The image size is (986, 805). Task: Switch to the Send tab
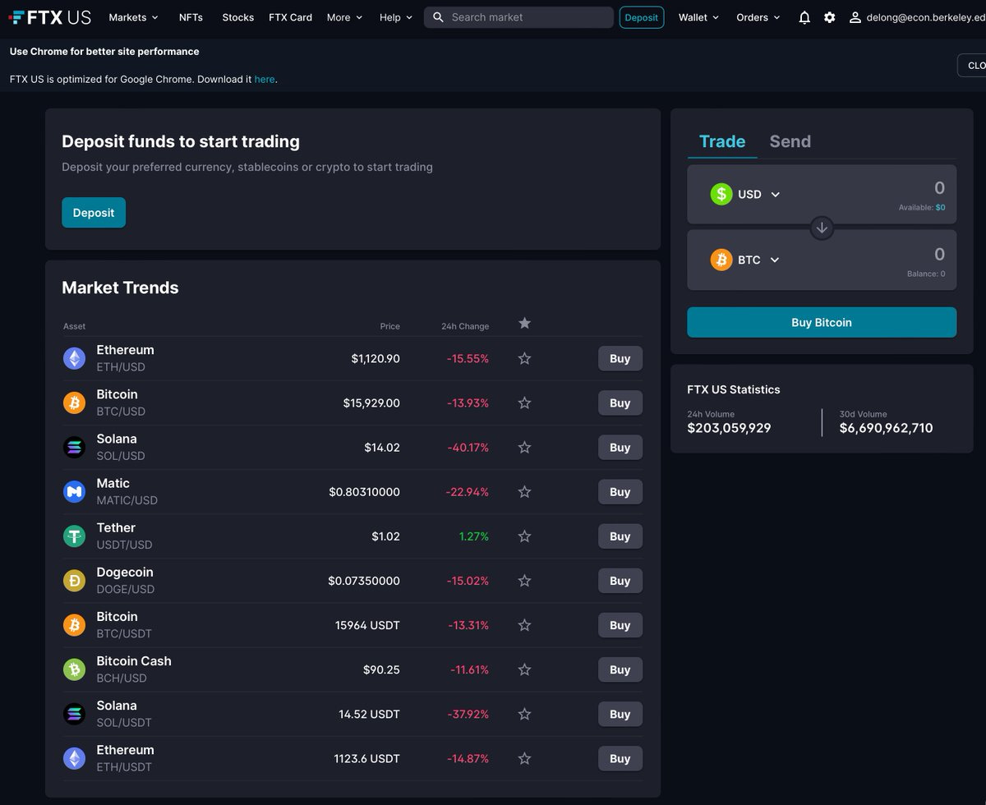[x=790, y=141]
